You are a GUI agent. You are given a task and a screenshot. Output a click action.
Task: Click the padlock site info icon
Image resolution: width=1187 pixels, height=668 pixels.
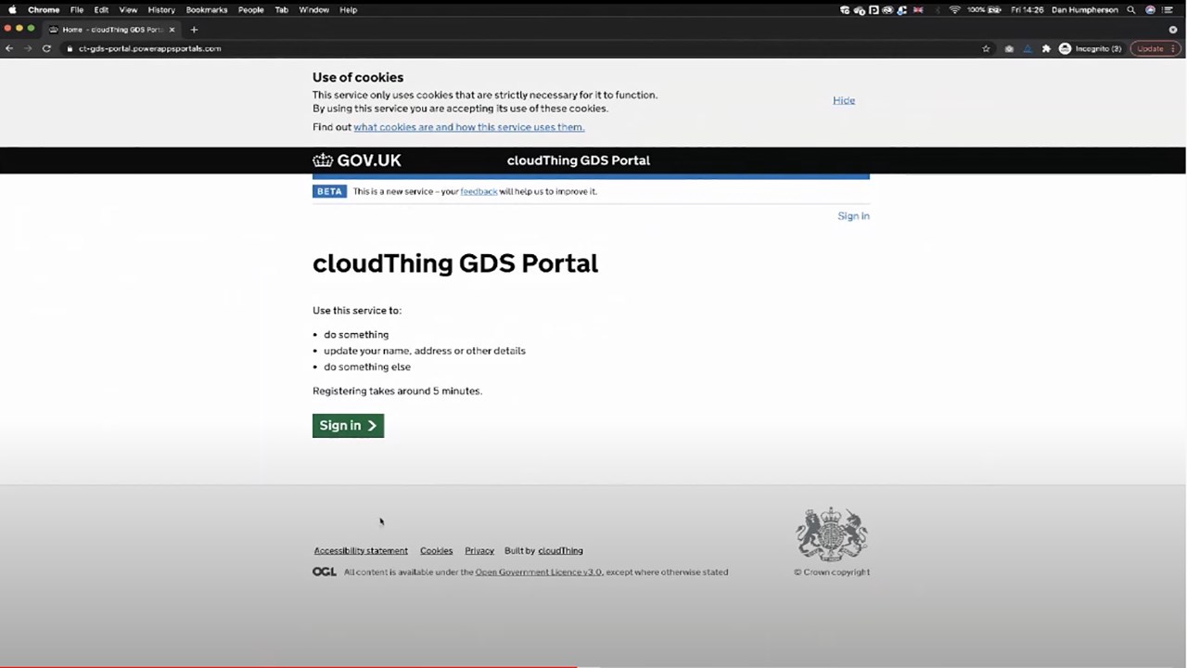69,48
